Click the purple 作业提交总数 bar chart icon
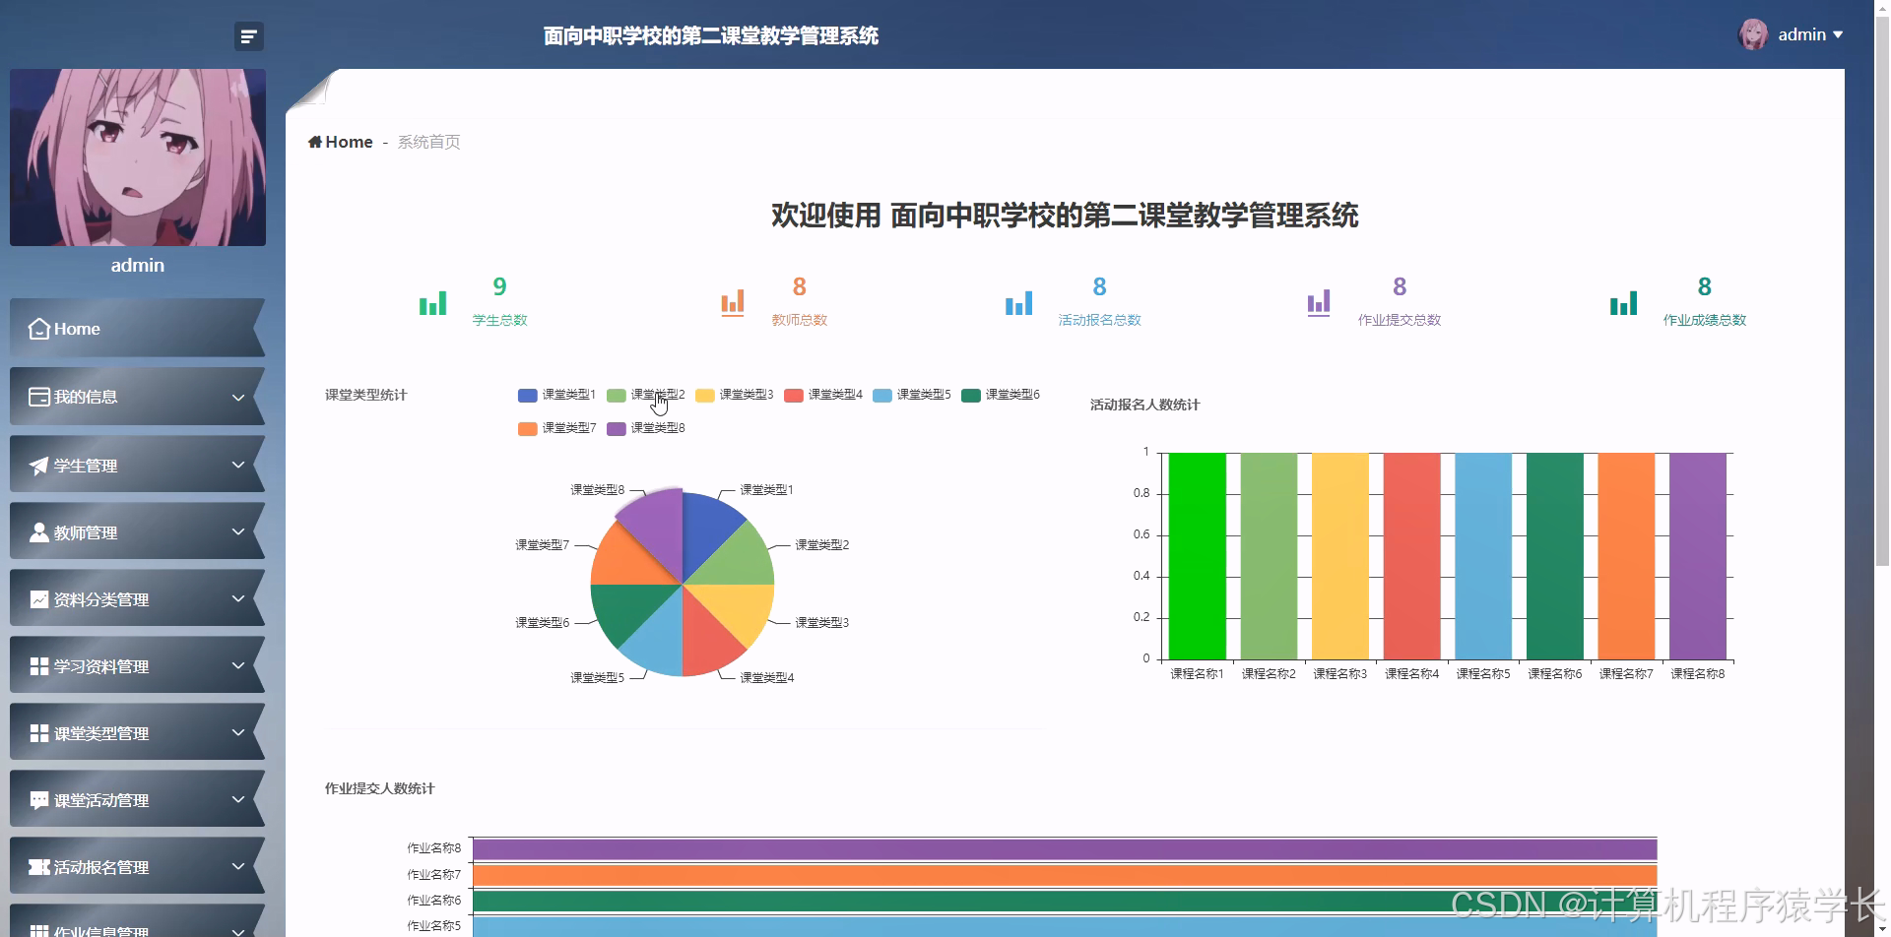Screen dimensions: 1891x937 [x=1319, y=303]
